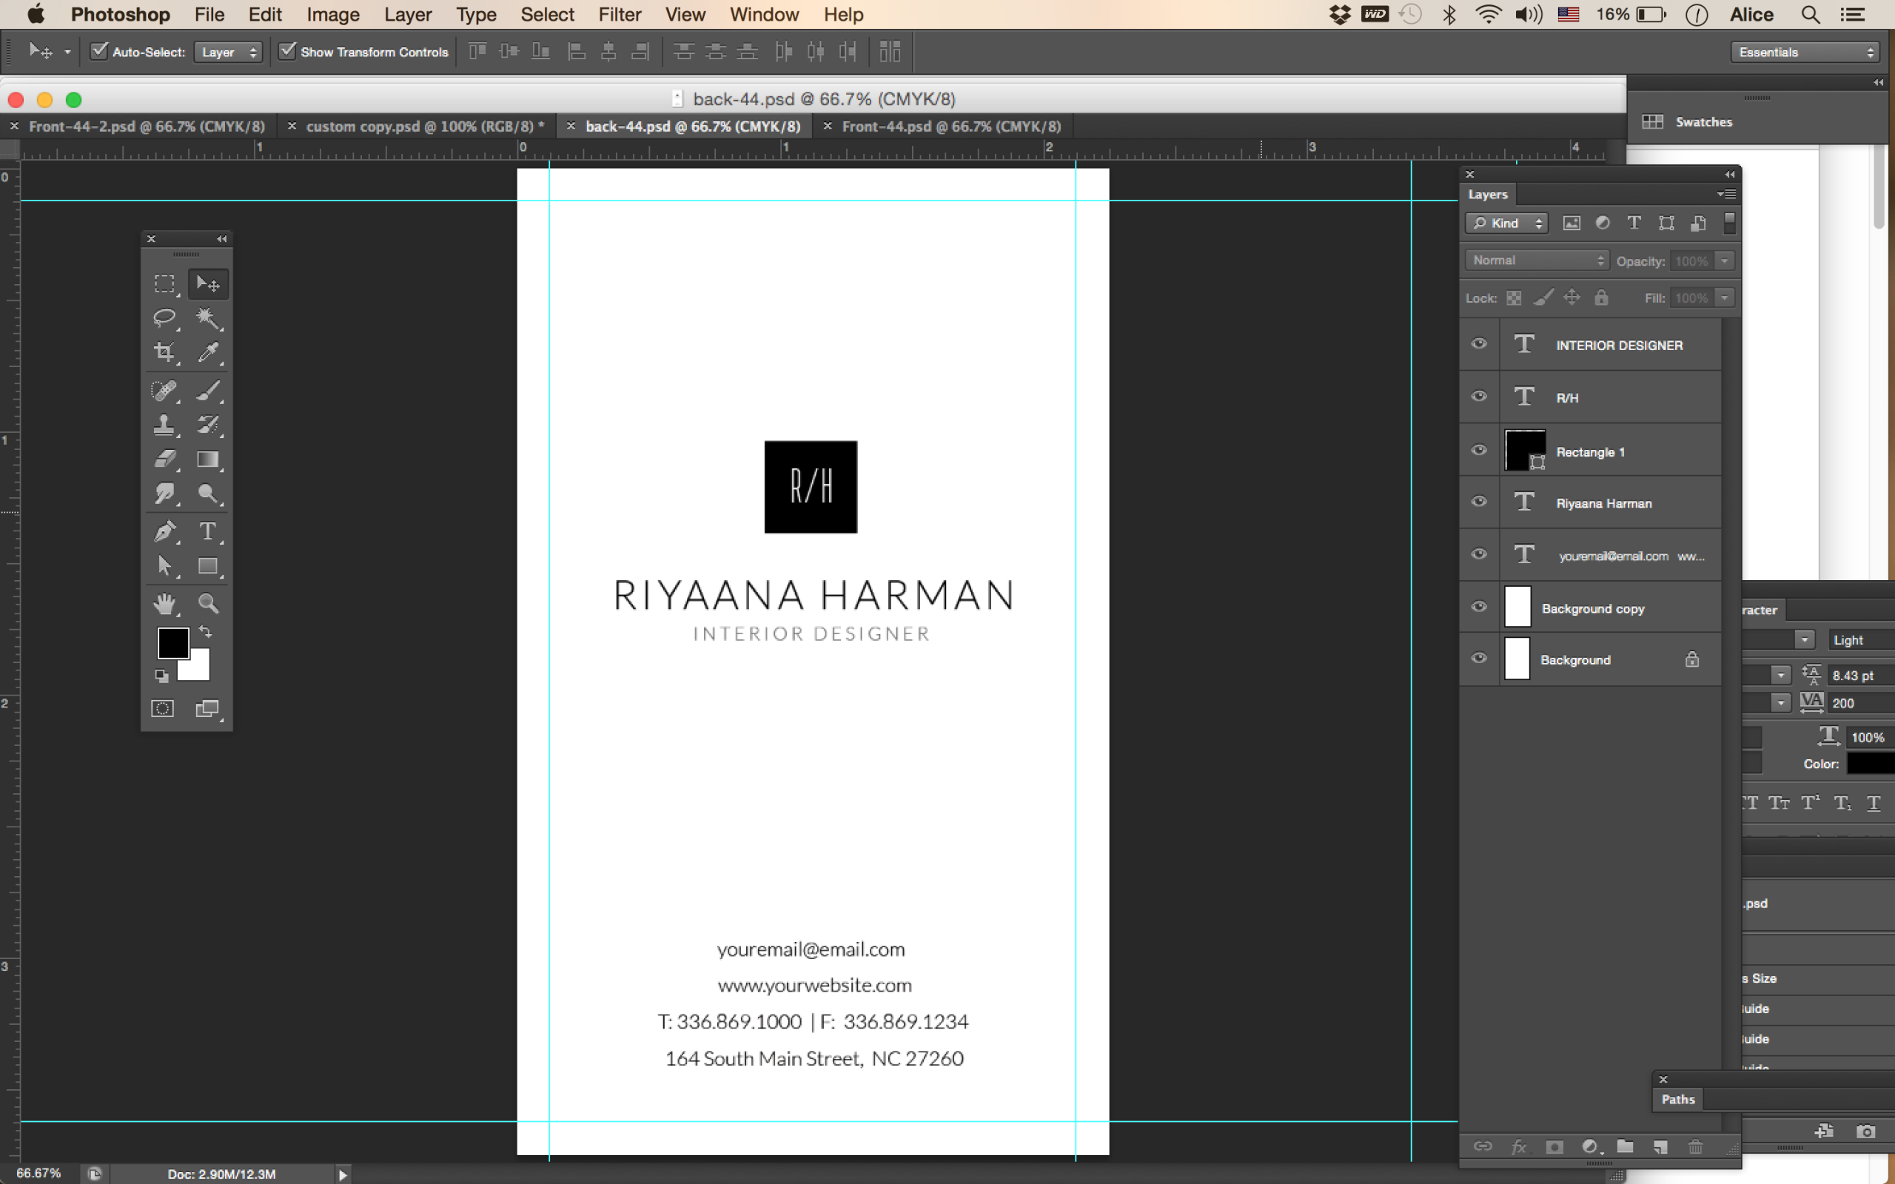Hide the youremail@email.com layer
The image size is (1895, 1184).
pos(1478,554)
